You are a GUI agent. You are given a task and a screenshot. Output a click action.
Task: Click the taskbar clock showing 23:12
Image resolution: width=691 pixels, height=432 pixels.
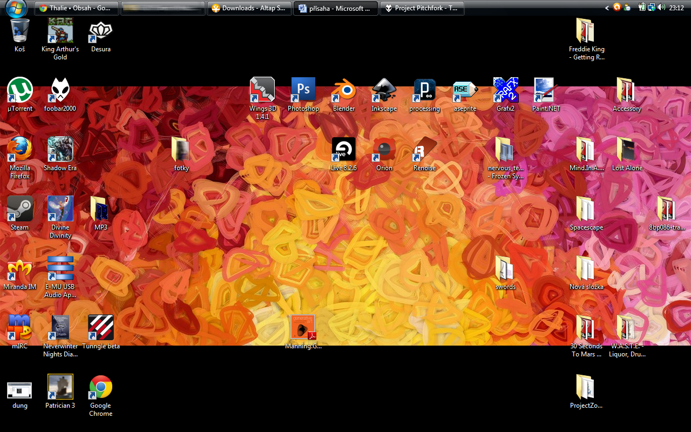(x=676, y=8)
